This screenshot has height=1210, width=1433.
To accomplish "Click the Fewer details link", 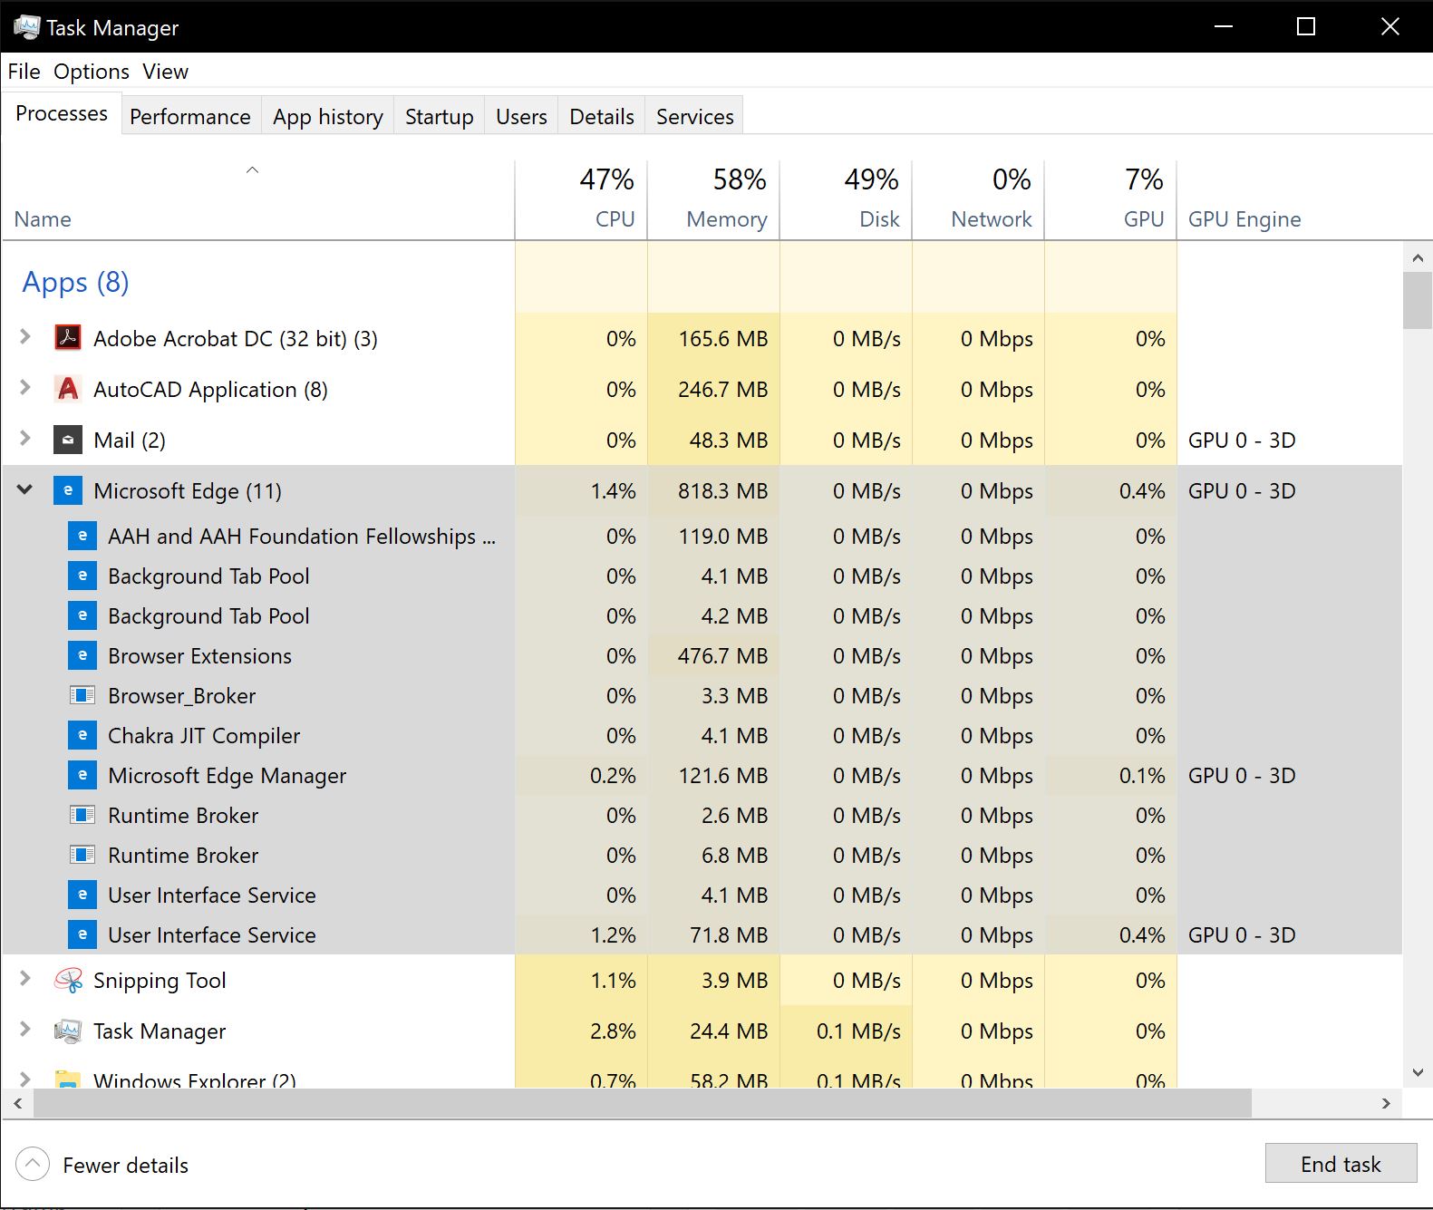I will tap(126, 1166).
